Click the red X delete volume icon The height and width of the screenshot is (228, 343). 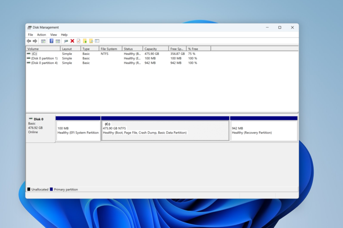(x=72, y=41)
